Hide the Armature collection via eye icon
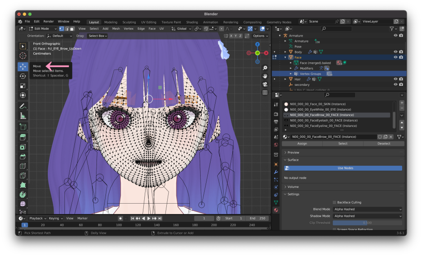Viewport: 422px width, 256px height. [x=395, y=36]
